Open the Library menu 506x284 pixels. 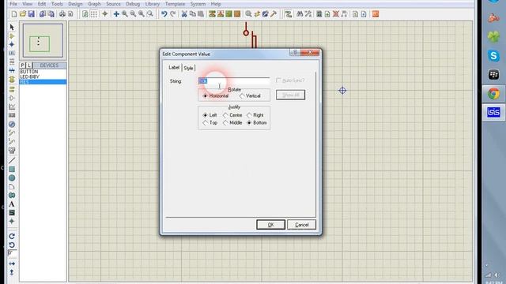(x=153, y=4)
